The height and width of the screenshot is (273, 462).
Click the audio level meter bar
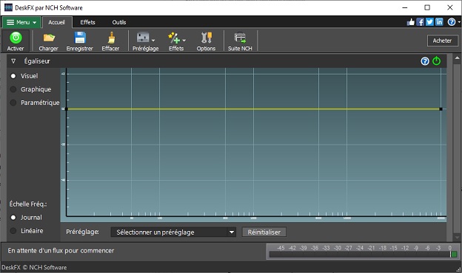(x=363, y=255)
